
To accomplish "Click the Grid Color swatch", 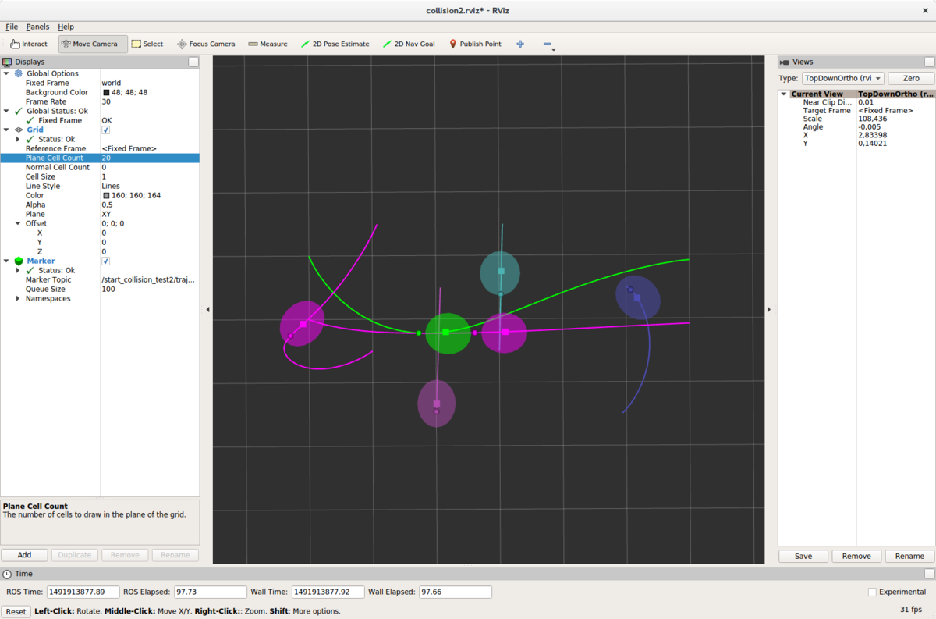I will click(x=106, y=195).
